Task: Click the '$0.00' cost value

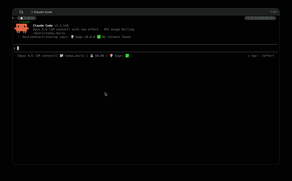Action: tap(99, 56)
